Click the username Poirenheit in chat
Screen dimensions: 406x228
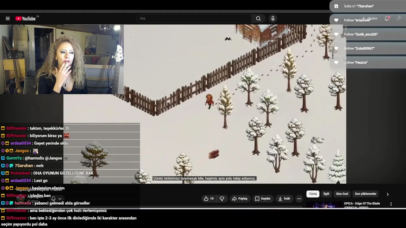(20, 173)
